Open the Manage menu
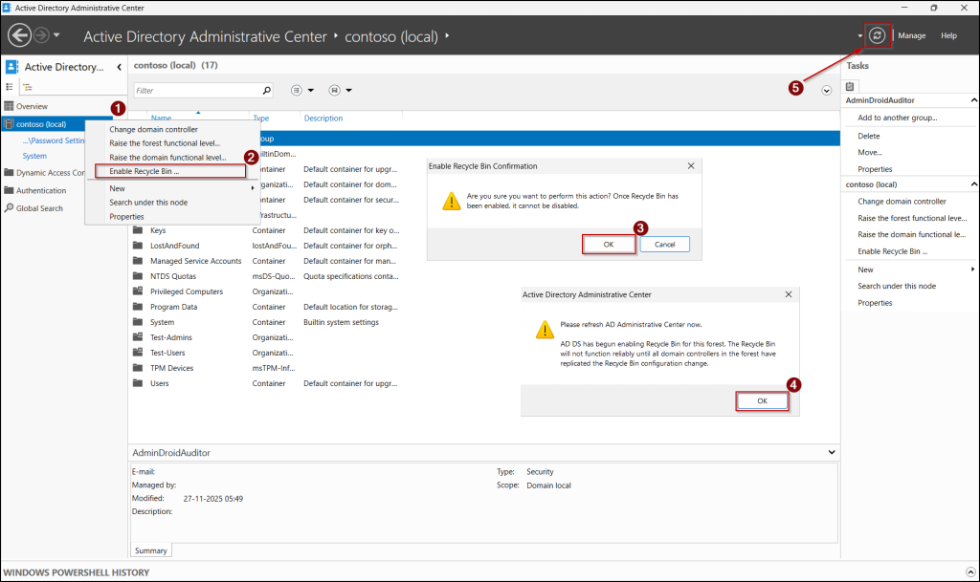The height and width of the screenshot is (582, 980). (911, 35)
